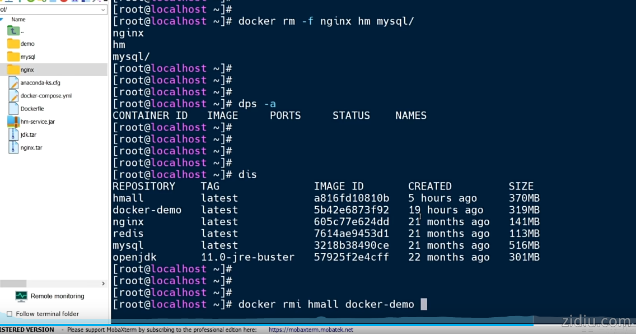
Task: Select the anaconda-ks.cfg file icon
Action: click(13, 83)
